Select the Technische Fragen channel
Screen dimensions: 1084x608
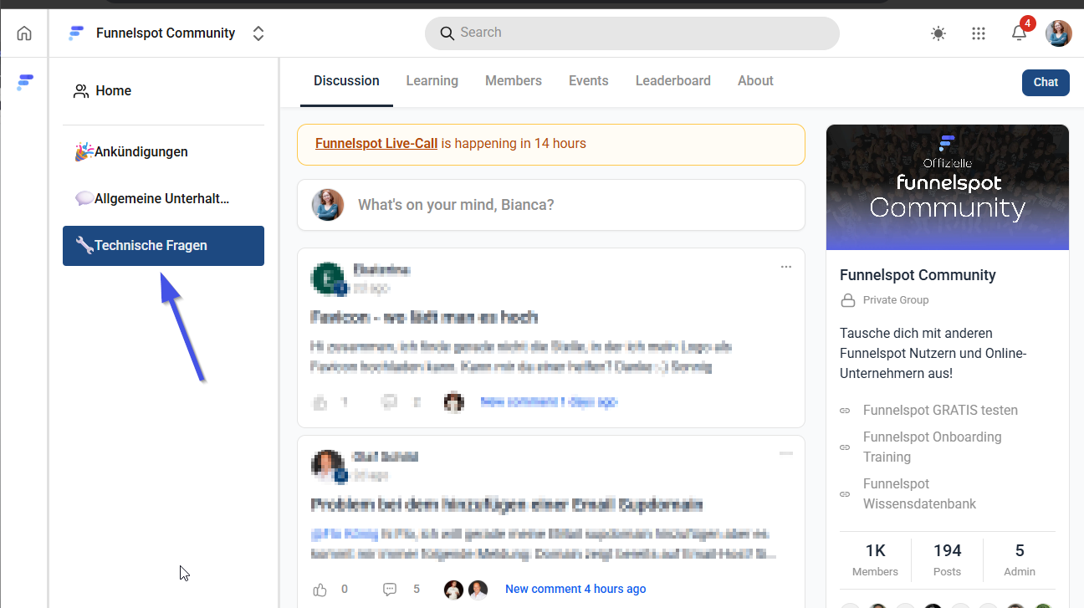[163, 246]
